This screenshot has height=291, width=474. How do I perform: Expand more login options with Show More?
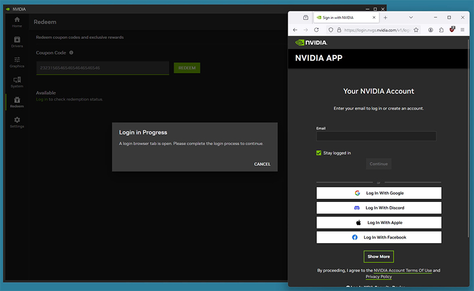pos(379,257)
